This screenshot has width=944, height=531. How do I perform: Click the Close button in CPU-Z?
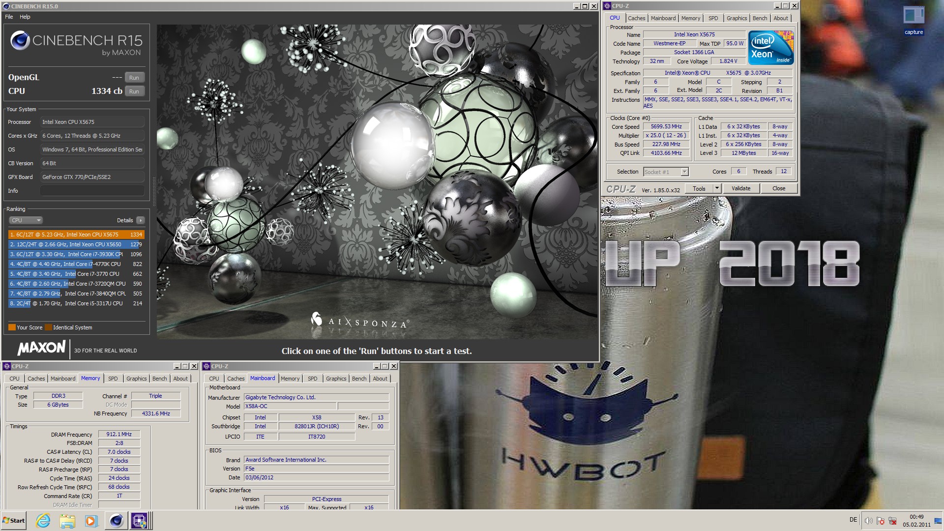click(x=779, y=188)
